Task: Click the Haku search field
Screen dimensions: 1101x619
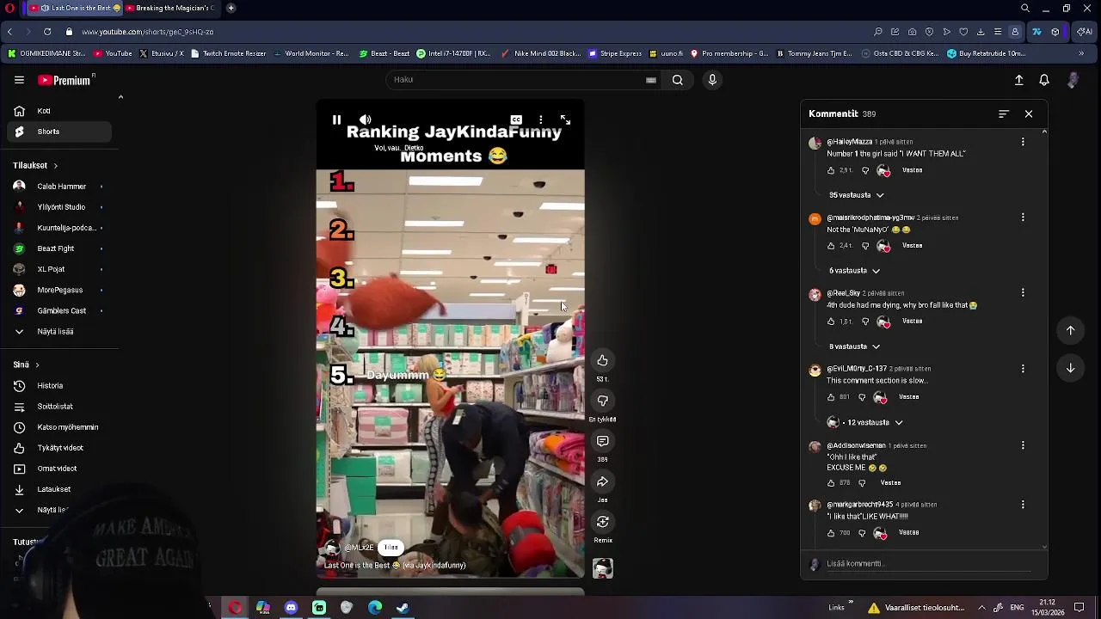Action: 516,80
